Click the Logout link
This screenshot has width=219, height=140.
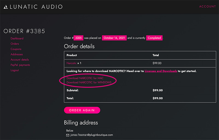pos(15,70)
